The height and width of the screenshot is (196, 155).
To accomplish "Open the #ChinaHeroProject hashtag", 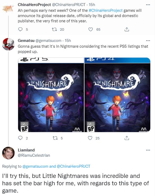I will point(106,10).
